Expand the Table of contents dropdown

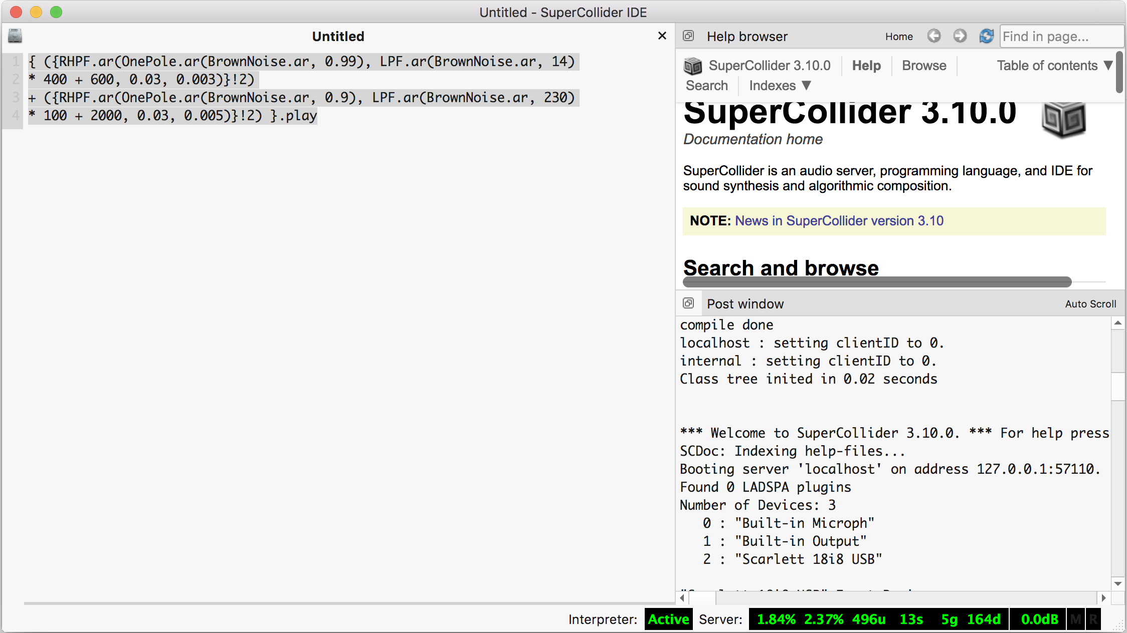coord(1055,66)
